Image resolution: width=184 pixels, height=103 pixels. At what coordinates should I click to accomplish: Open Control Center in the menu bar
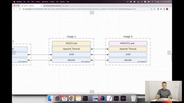coord(158,2)
